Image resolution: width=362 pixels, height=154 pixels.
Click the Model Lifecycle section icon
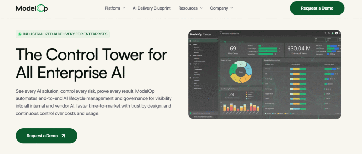191,55
